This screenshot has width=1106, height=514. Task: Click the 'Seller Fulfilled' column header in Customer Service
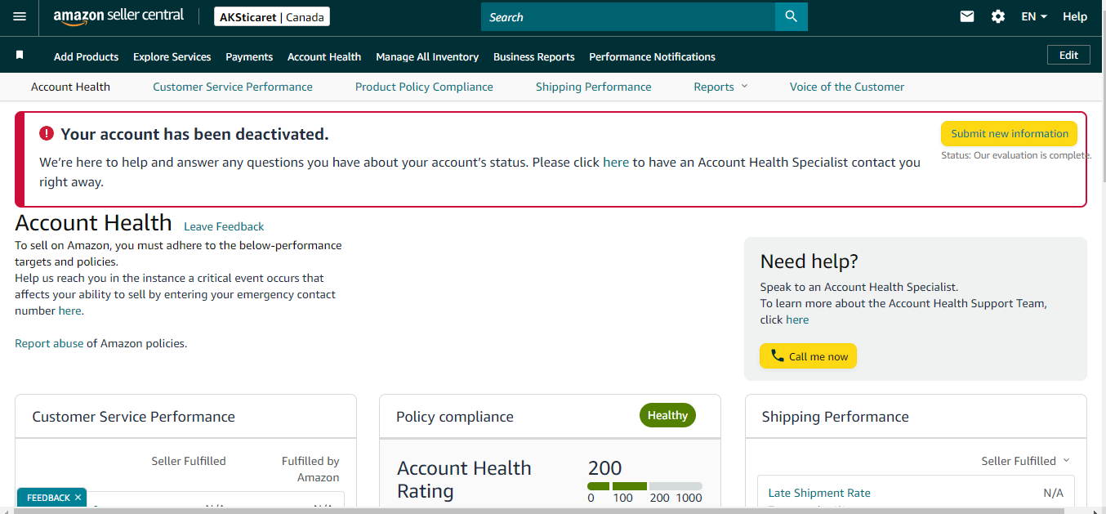point(189,461)
